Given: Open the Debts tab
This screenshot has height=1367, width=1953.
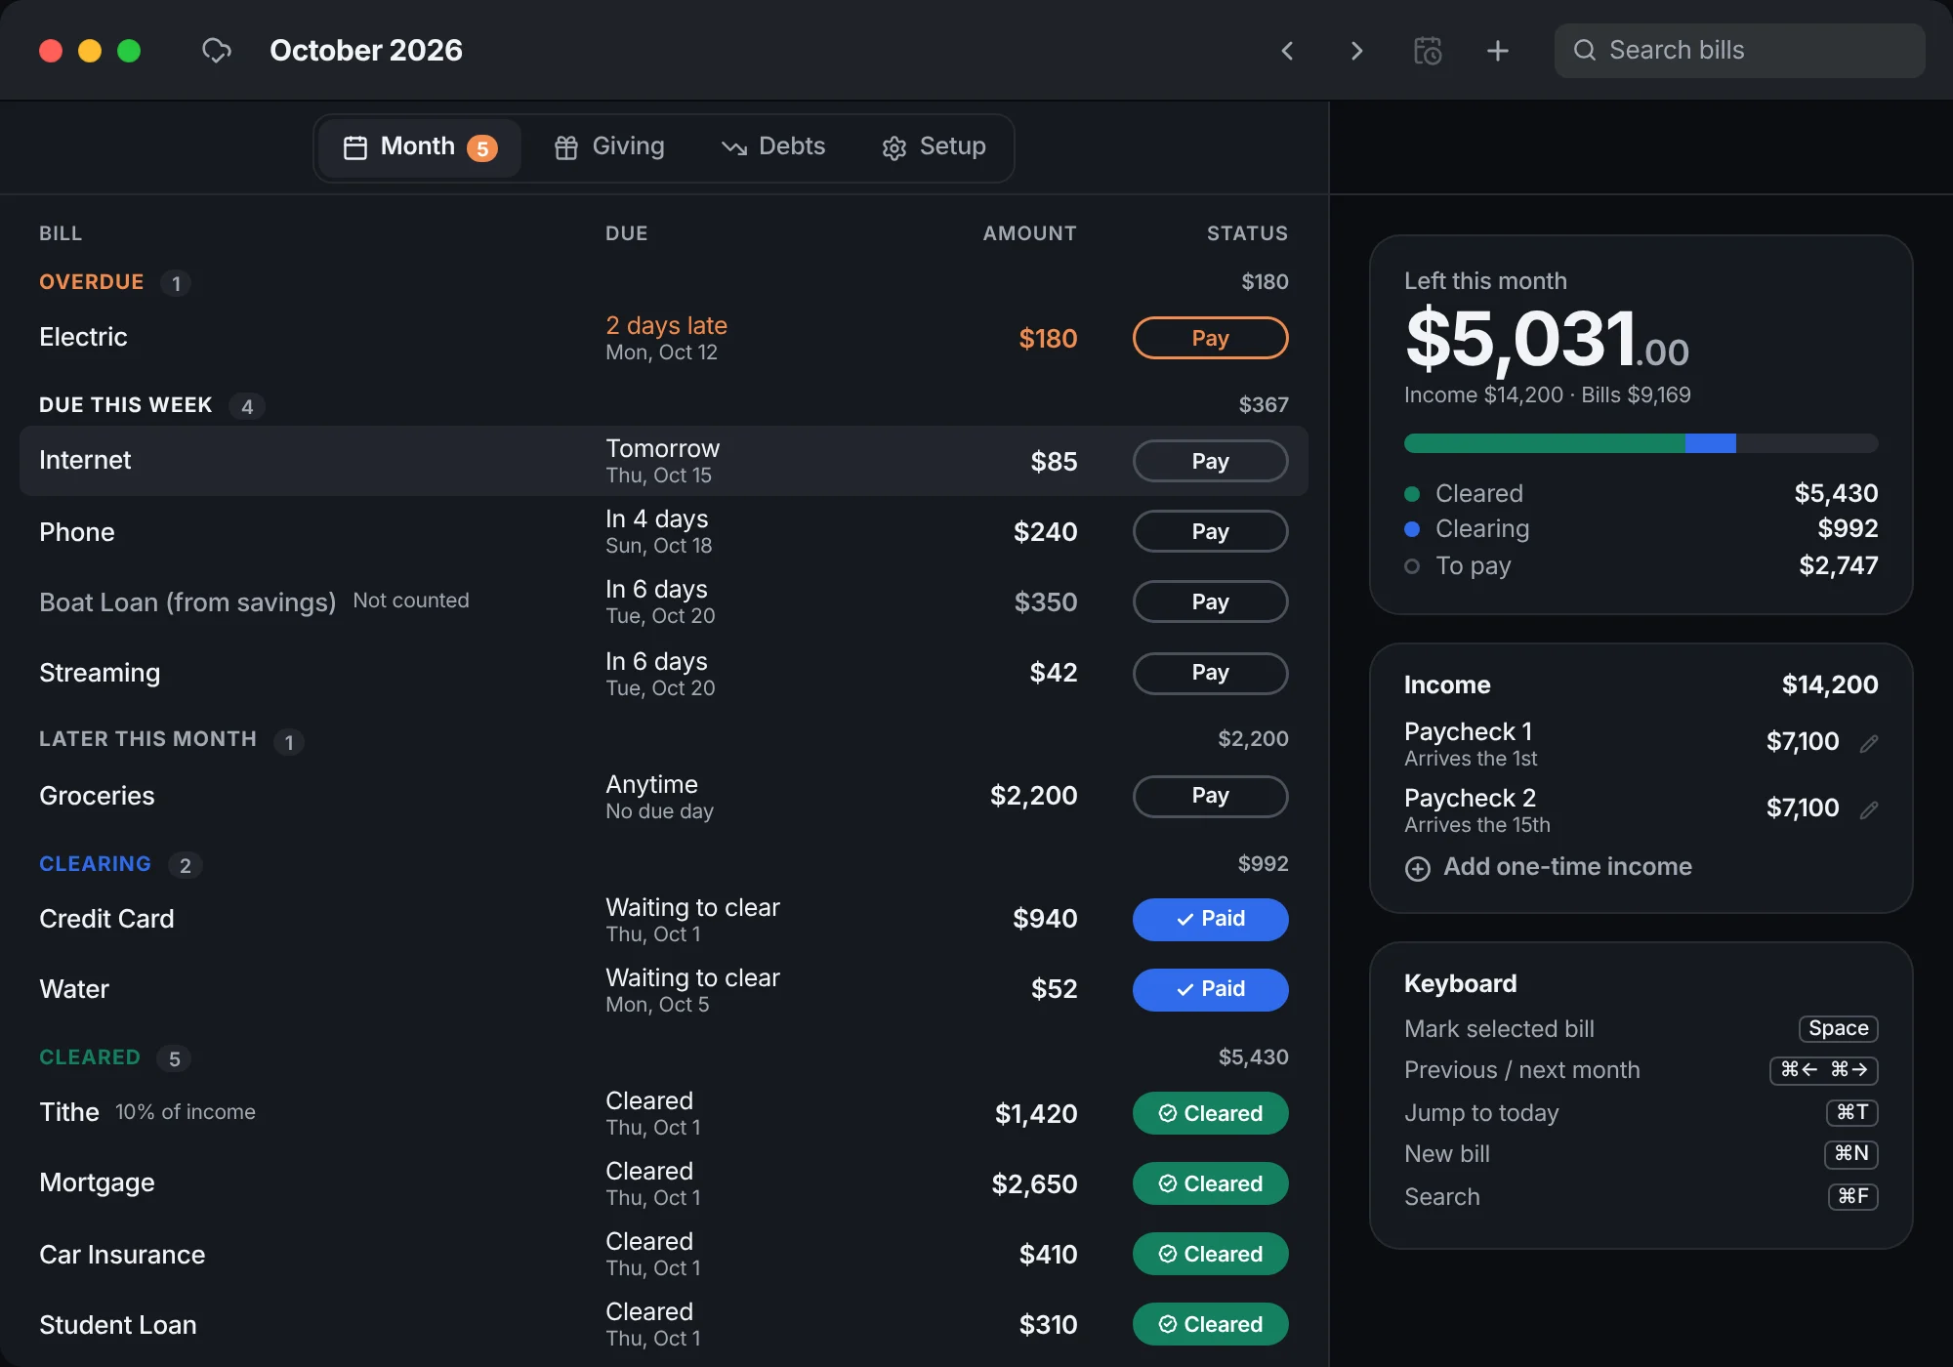Looking at the screenshot, I should [x=773, y=147].
